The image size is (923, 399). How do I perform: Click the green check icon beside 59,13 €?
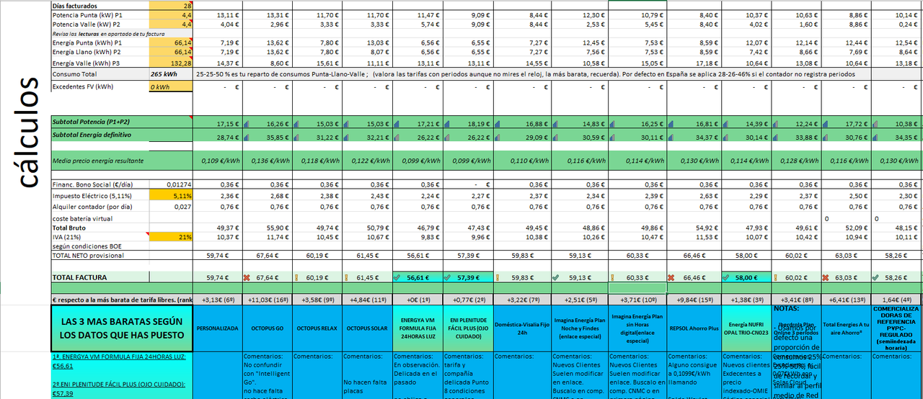pos(555,277)
